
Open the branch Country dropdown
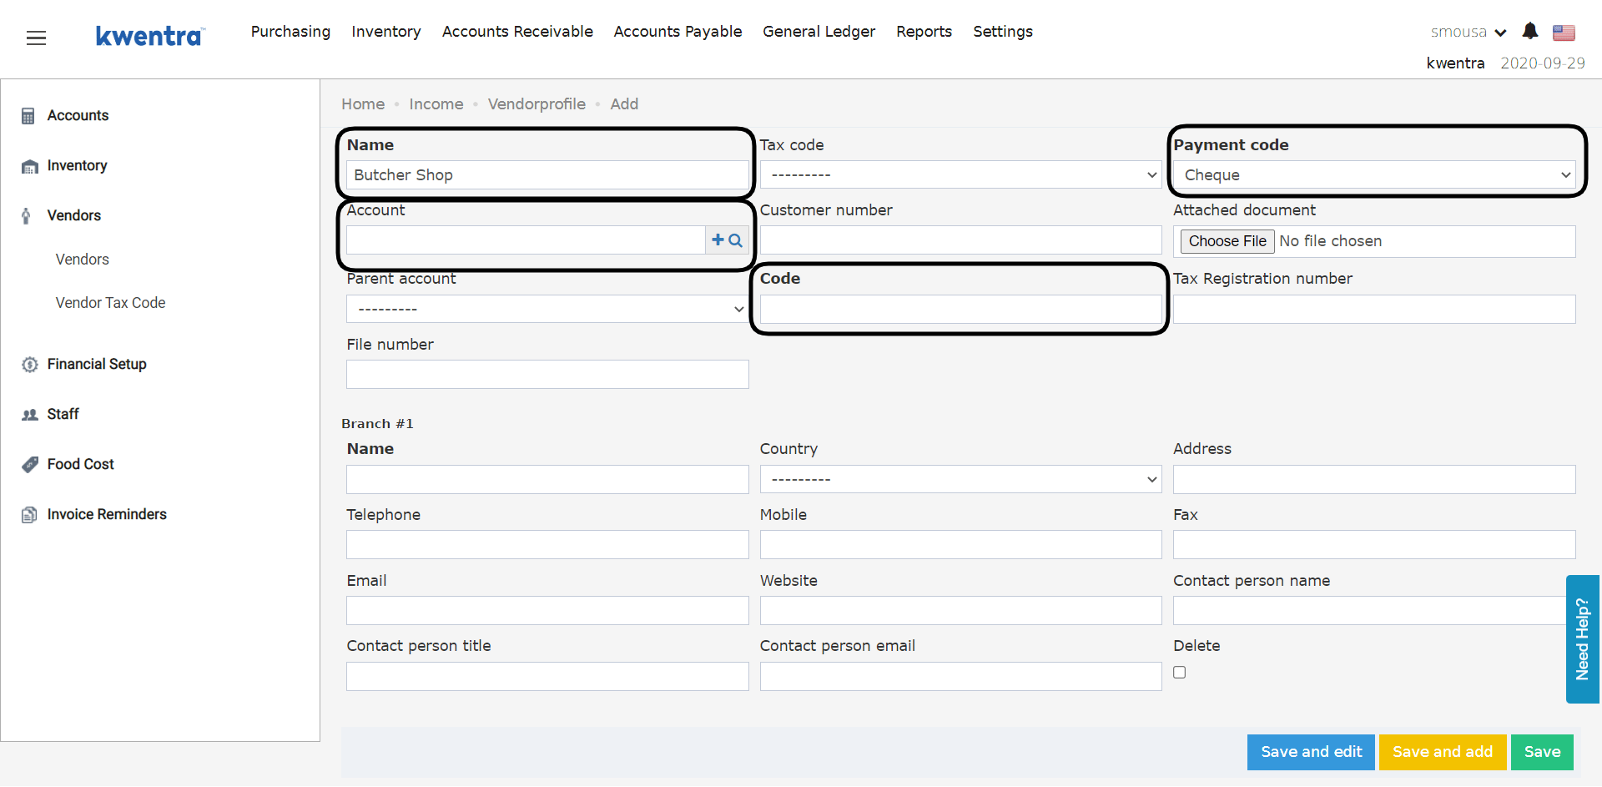(960, 479)
